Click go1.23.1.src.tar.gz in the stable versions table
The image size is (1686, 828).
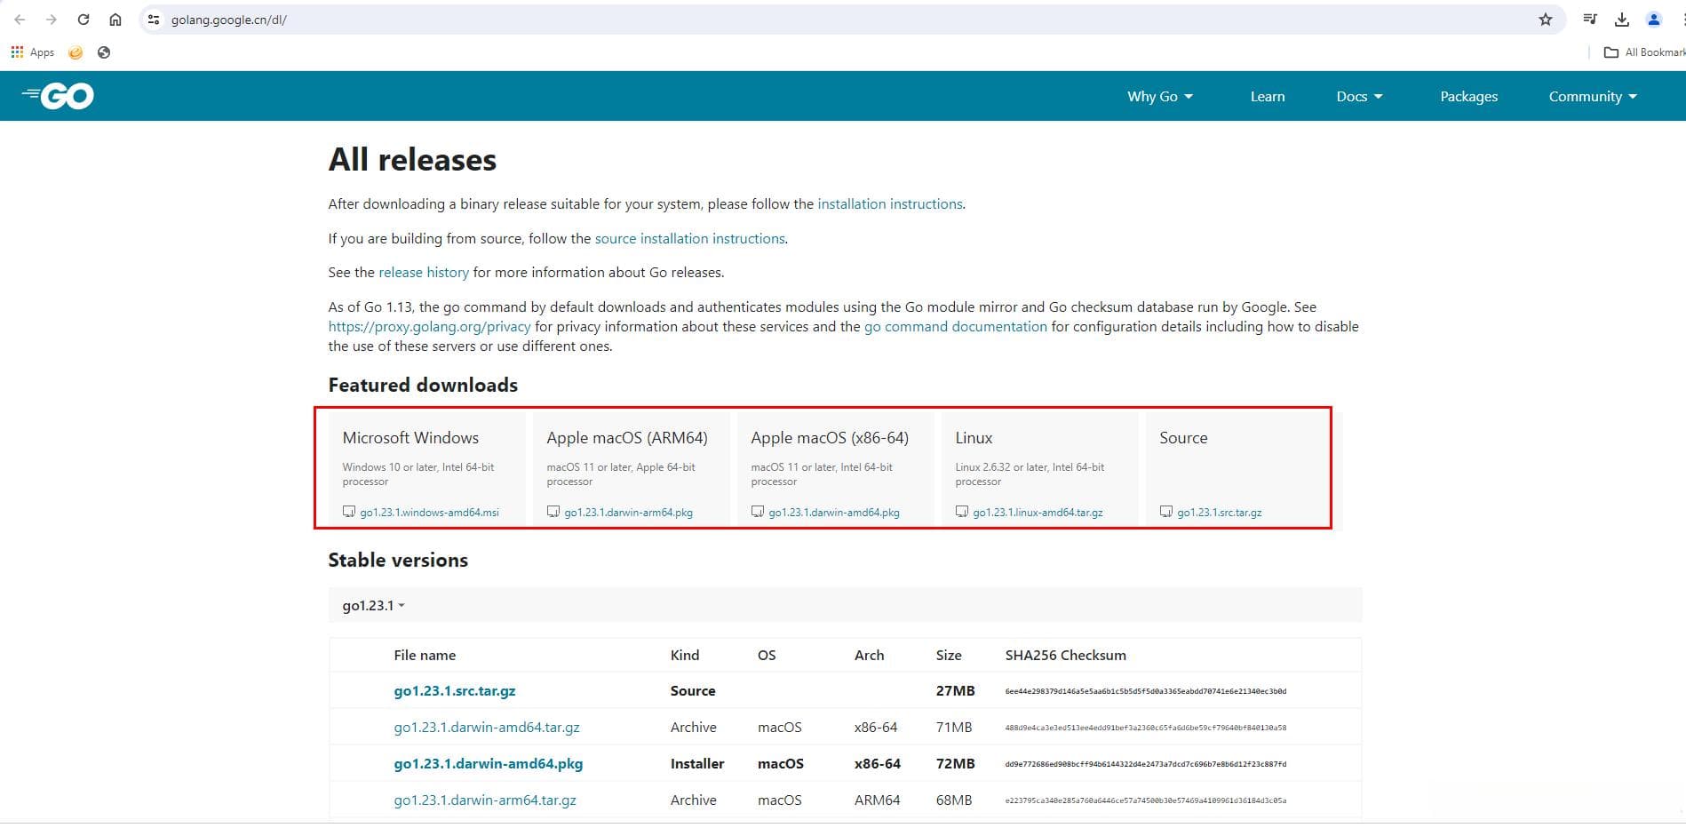click(455, 691)
